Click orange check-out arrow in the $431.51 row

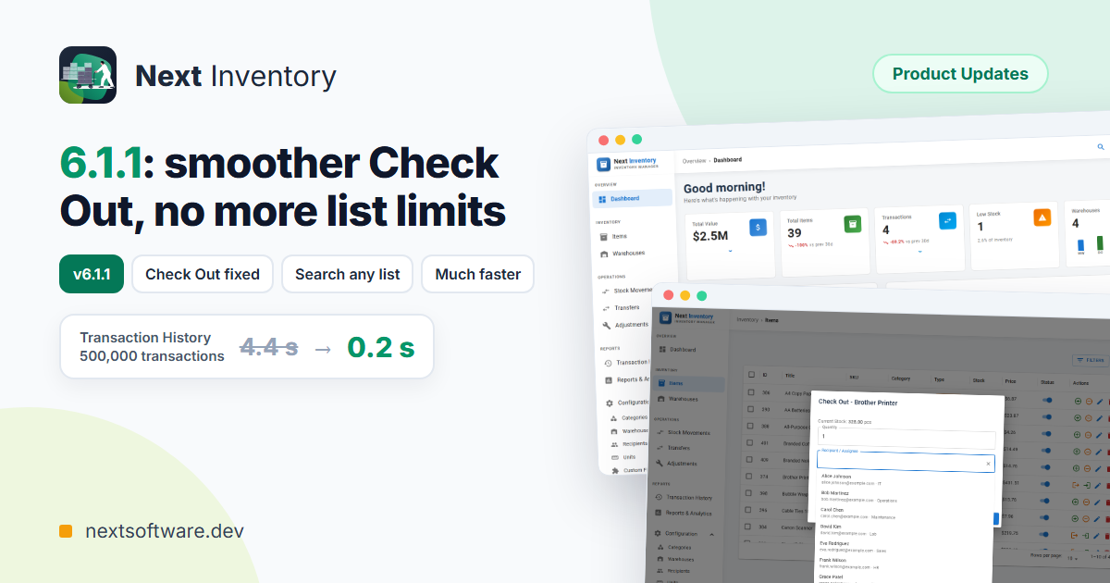point(1078,485)
